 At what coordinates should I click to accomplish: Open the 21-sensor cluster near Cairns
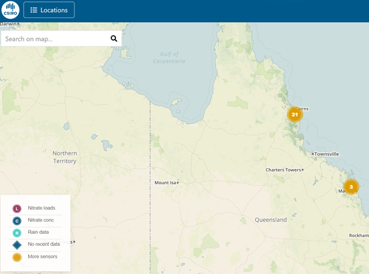click(x=295, y=115)
